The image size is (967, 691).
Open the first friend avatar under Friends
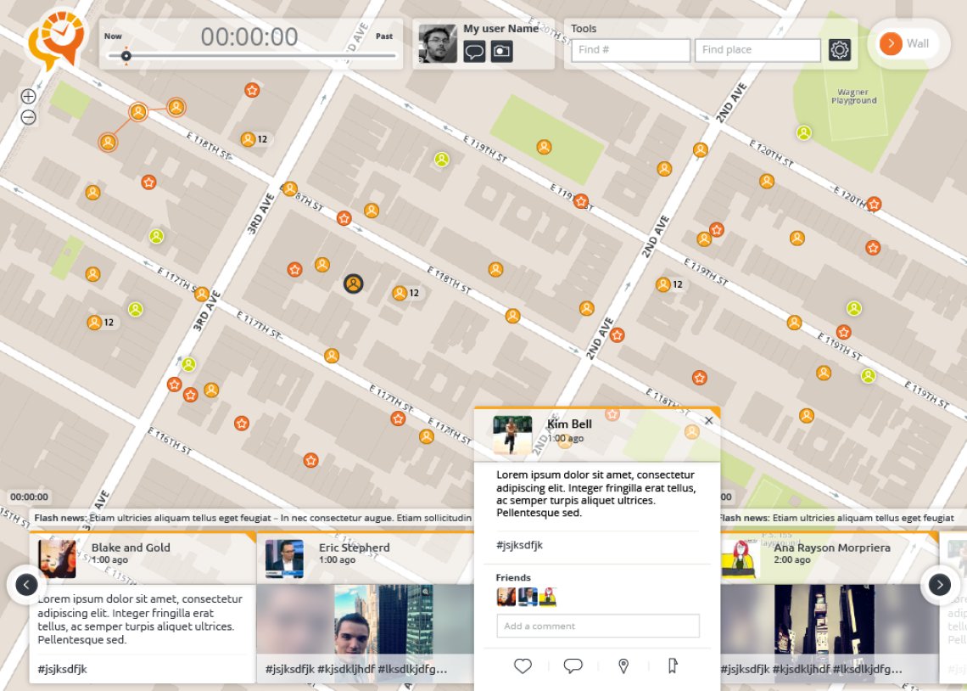click(506, 597)
